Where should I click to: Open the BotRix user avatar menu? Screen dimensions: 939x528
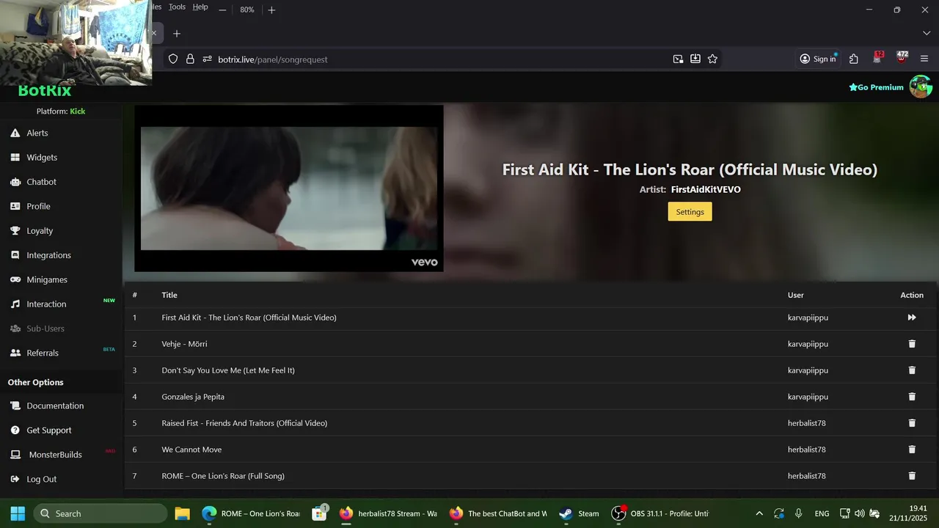click(921, 87)
